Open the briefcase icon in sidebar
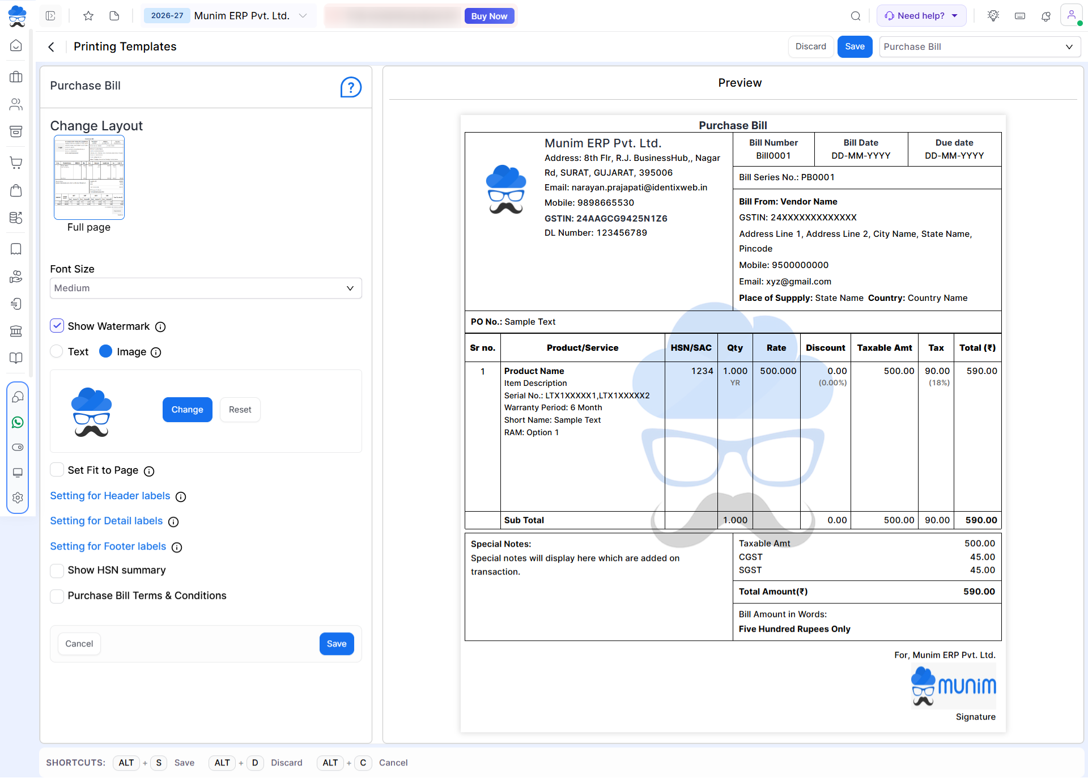1088x778 pixels. pos(16,77)
